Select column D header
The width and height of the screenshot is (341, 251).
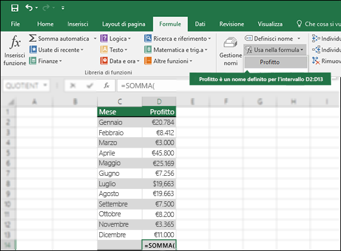pos(159,101)
